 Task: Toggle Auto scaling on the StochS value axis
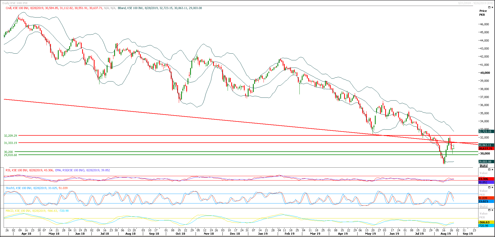484,206
